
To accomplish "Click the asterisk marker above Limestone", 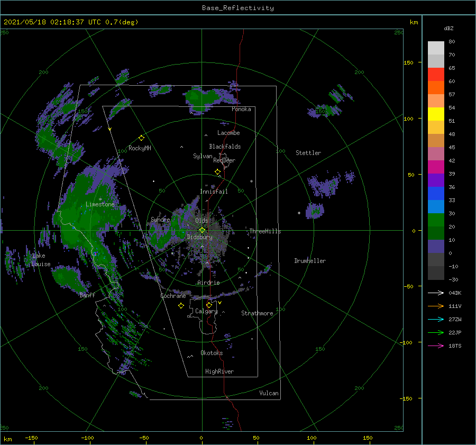I will pos(100,199).
